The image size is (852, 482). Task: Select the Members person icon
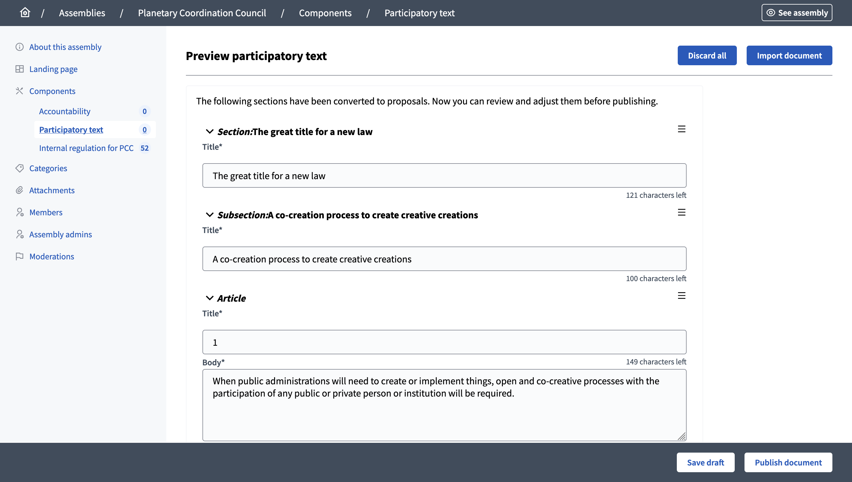coord(20,212)
